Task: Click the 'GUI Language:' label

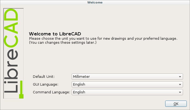Action: 46,85
